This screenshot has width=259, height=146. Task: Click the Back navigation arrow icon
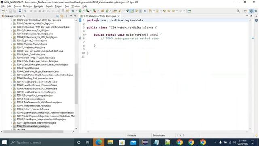(x=174, y=11)
